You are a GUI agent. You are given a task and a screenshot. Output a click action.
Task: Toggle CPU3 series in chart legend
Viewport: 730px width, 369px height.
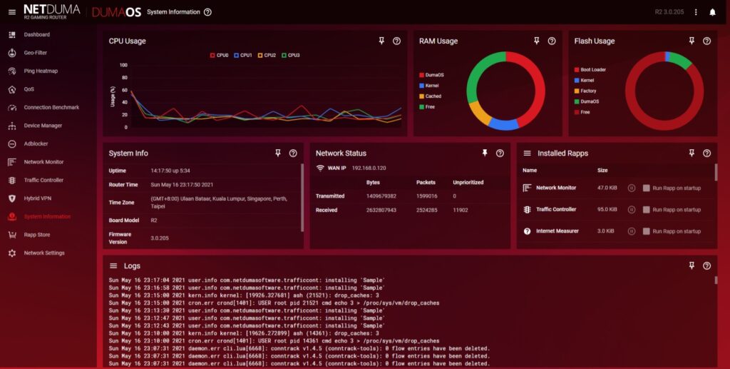[291, 55]
